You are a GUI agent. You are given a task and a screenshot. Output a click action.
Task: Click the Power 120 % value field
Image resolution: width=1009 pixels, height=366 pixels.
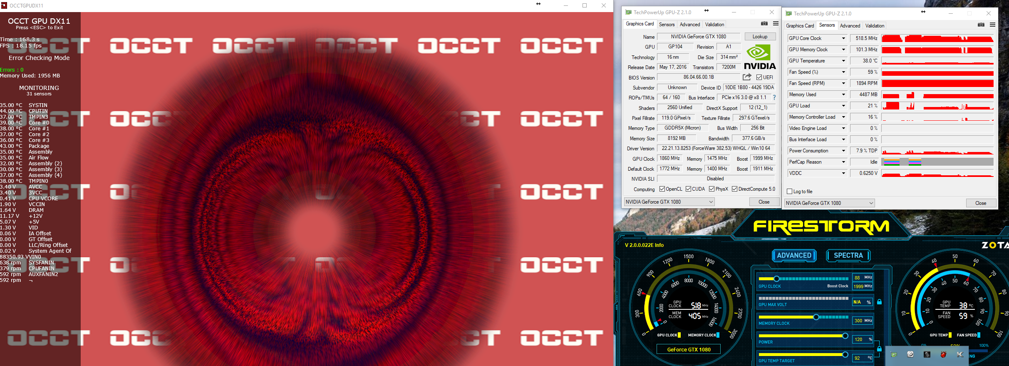tap(863, 339)
